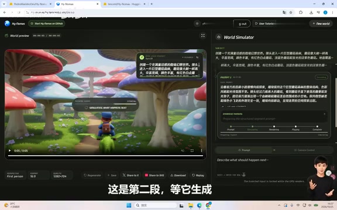Click the World Simulator panel icon

219,37
